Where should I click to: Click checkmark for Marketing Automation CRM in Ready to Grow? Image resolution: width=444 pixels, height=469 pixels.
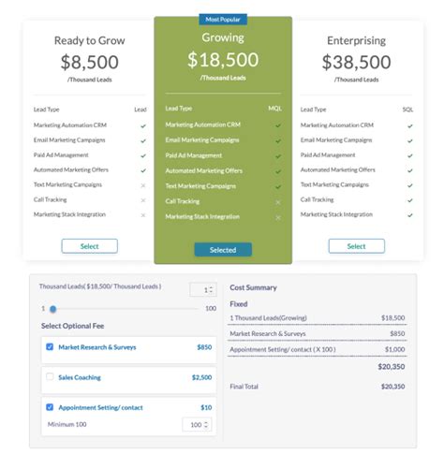(x=143, y=125)
